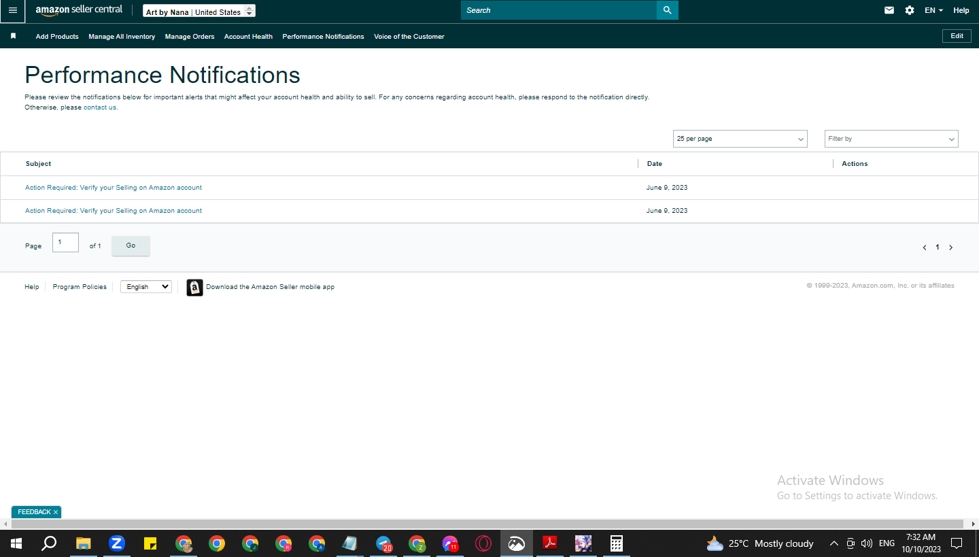
Task: Open the Photos app in taskbar
Action: 517,543
